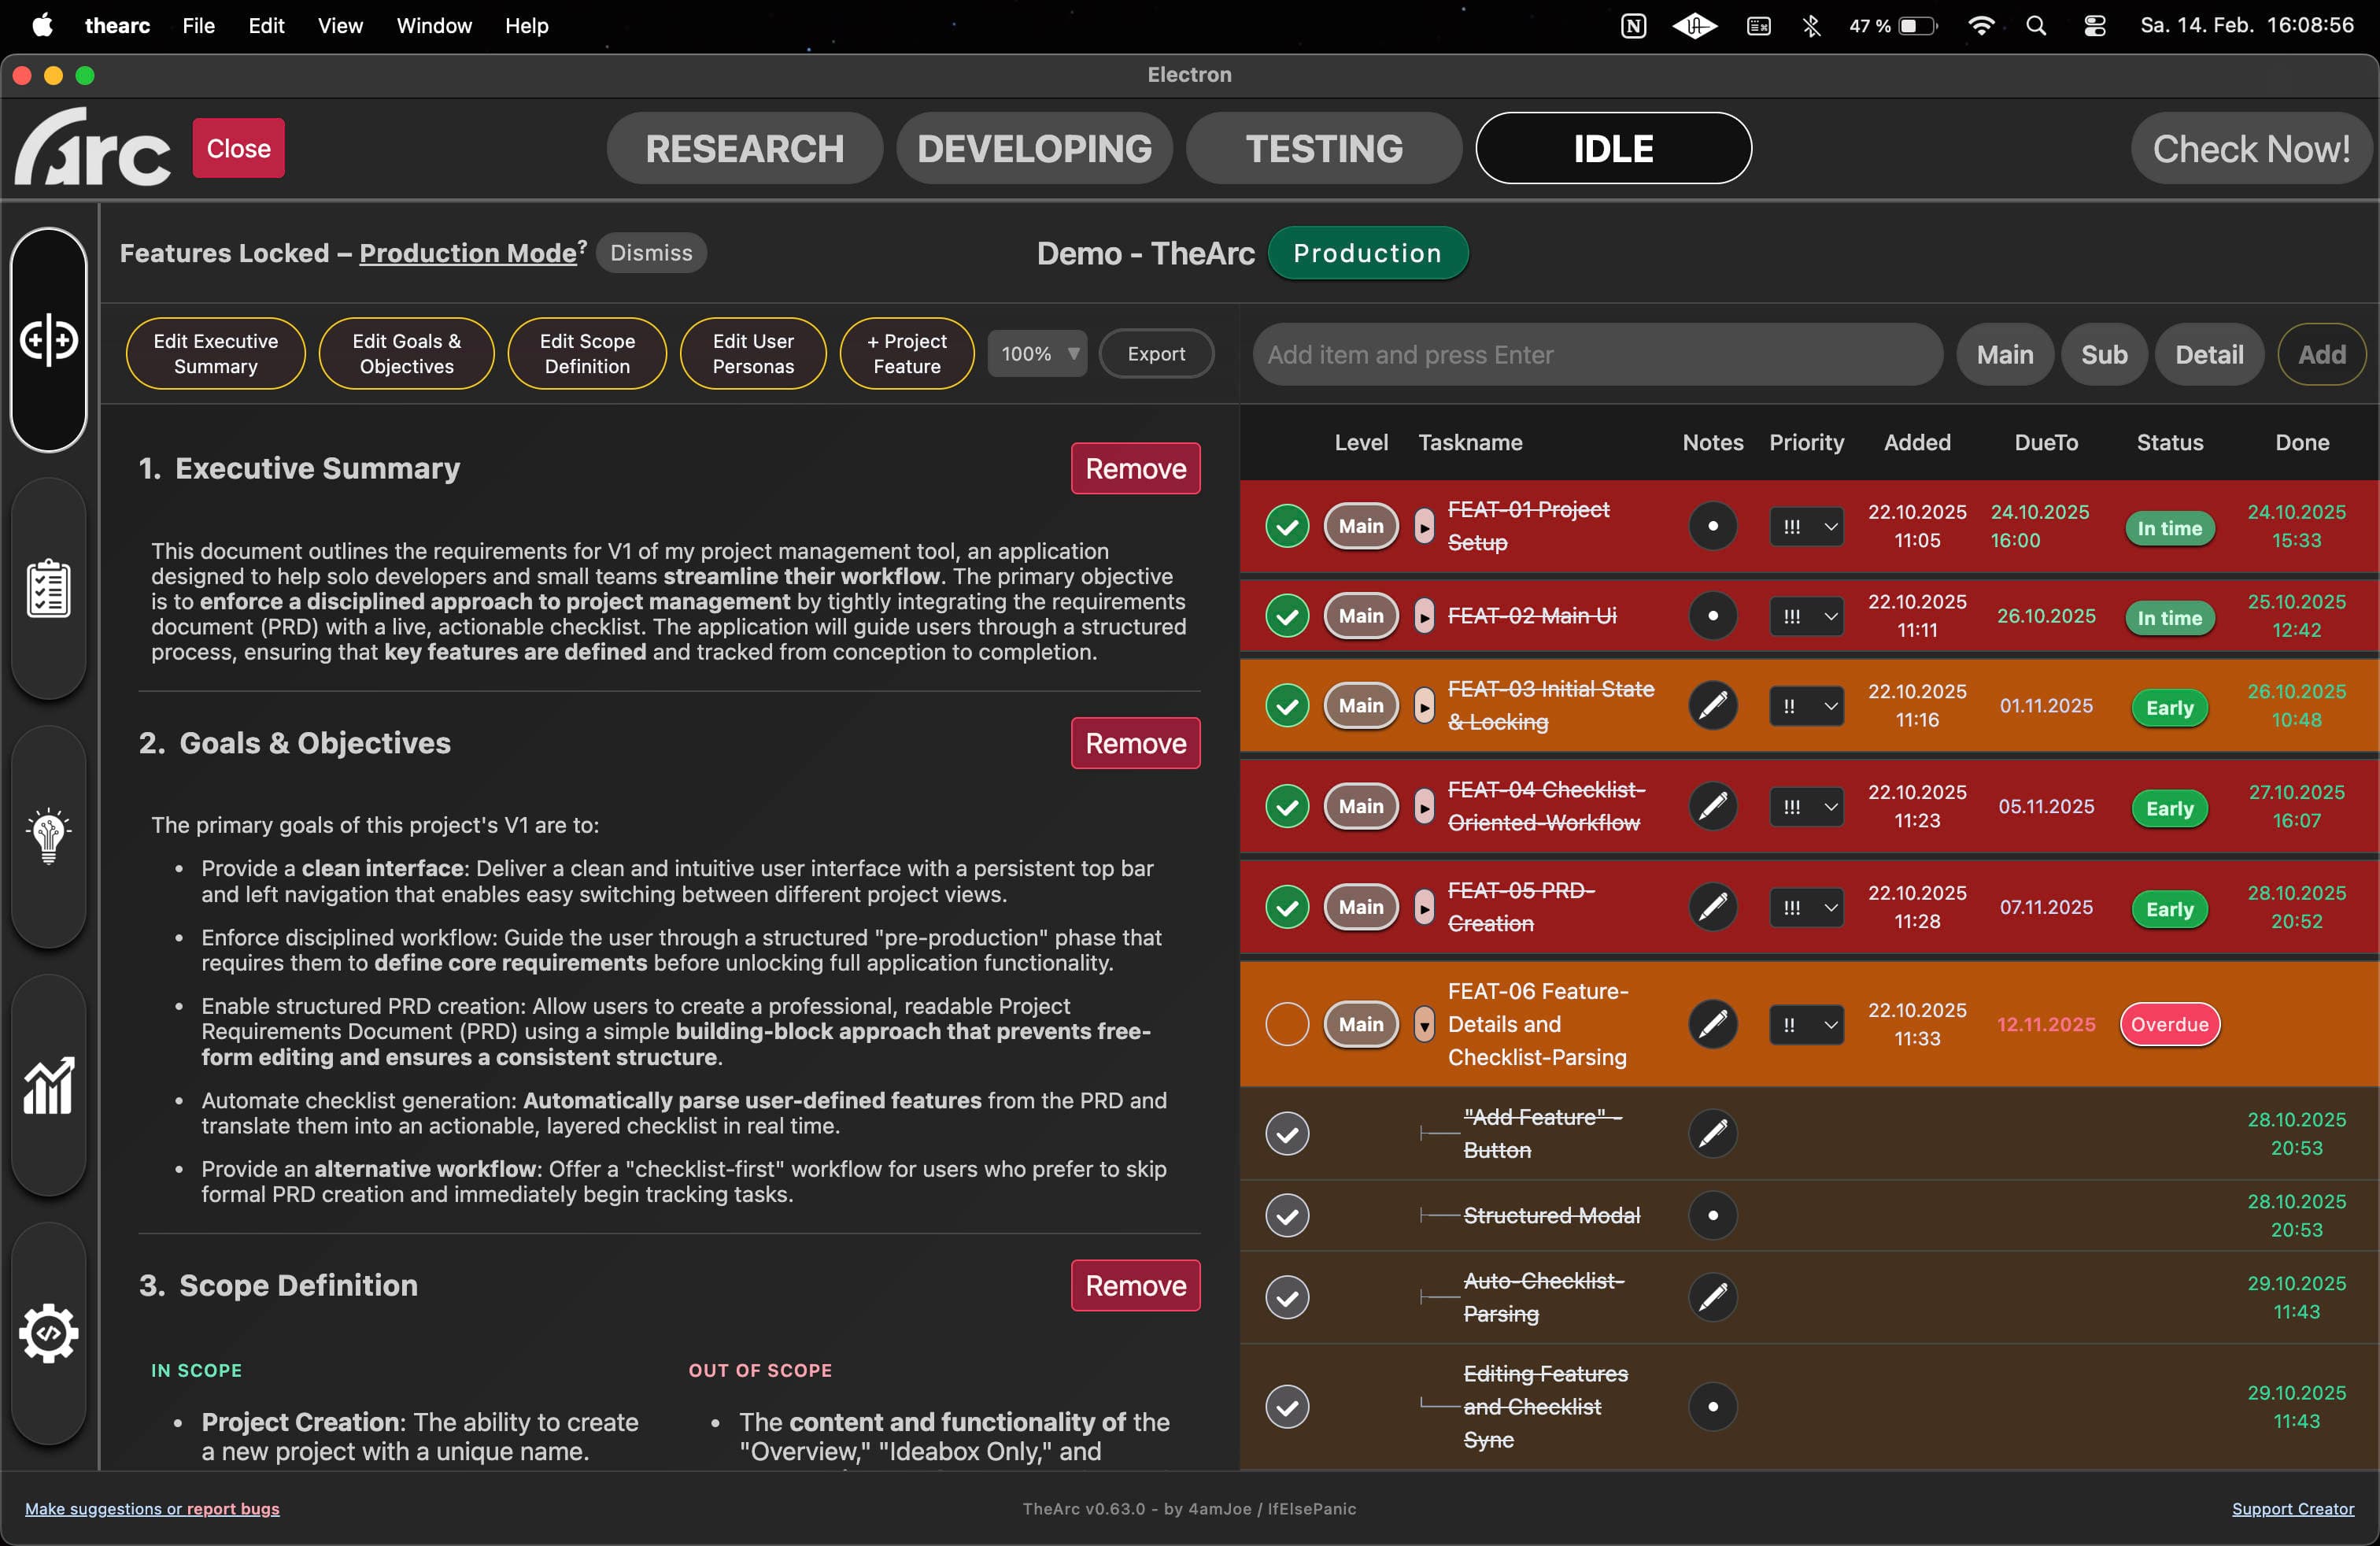The image size is (2380, 1546).
Task: Open notes indicator on FEAT-01 Project Setup
Action: 1712,527
